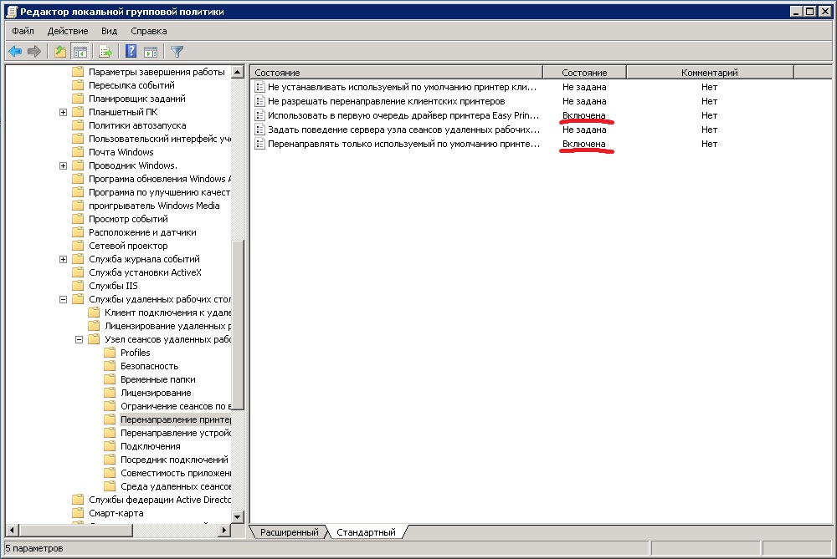Click policy icon of 'Перенаправлять только используемый' row
Viewport: 837px width, 559px height.
click(x=260, y=144)
